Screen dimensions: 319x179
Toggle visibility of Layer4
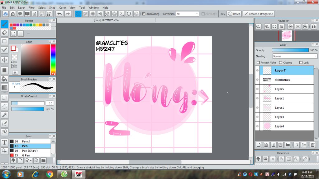pyautogui.click(x=257, y=126)
